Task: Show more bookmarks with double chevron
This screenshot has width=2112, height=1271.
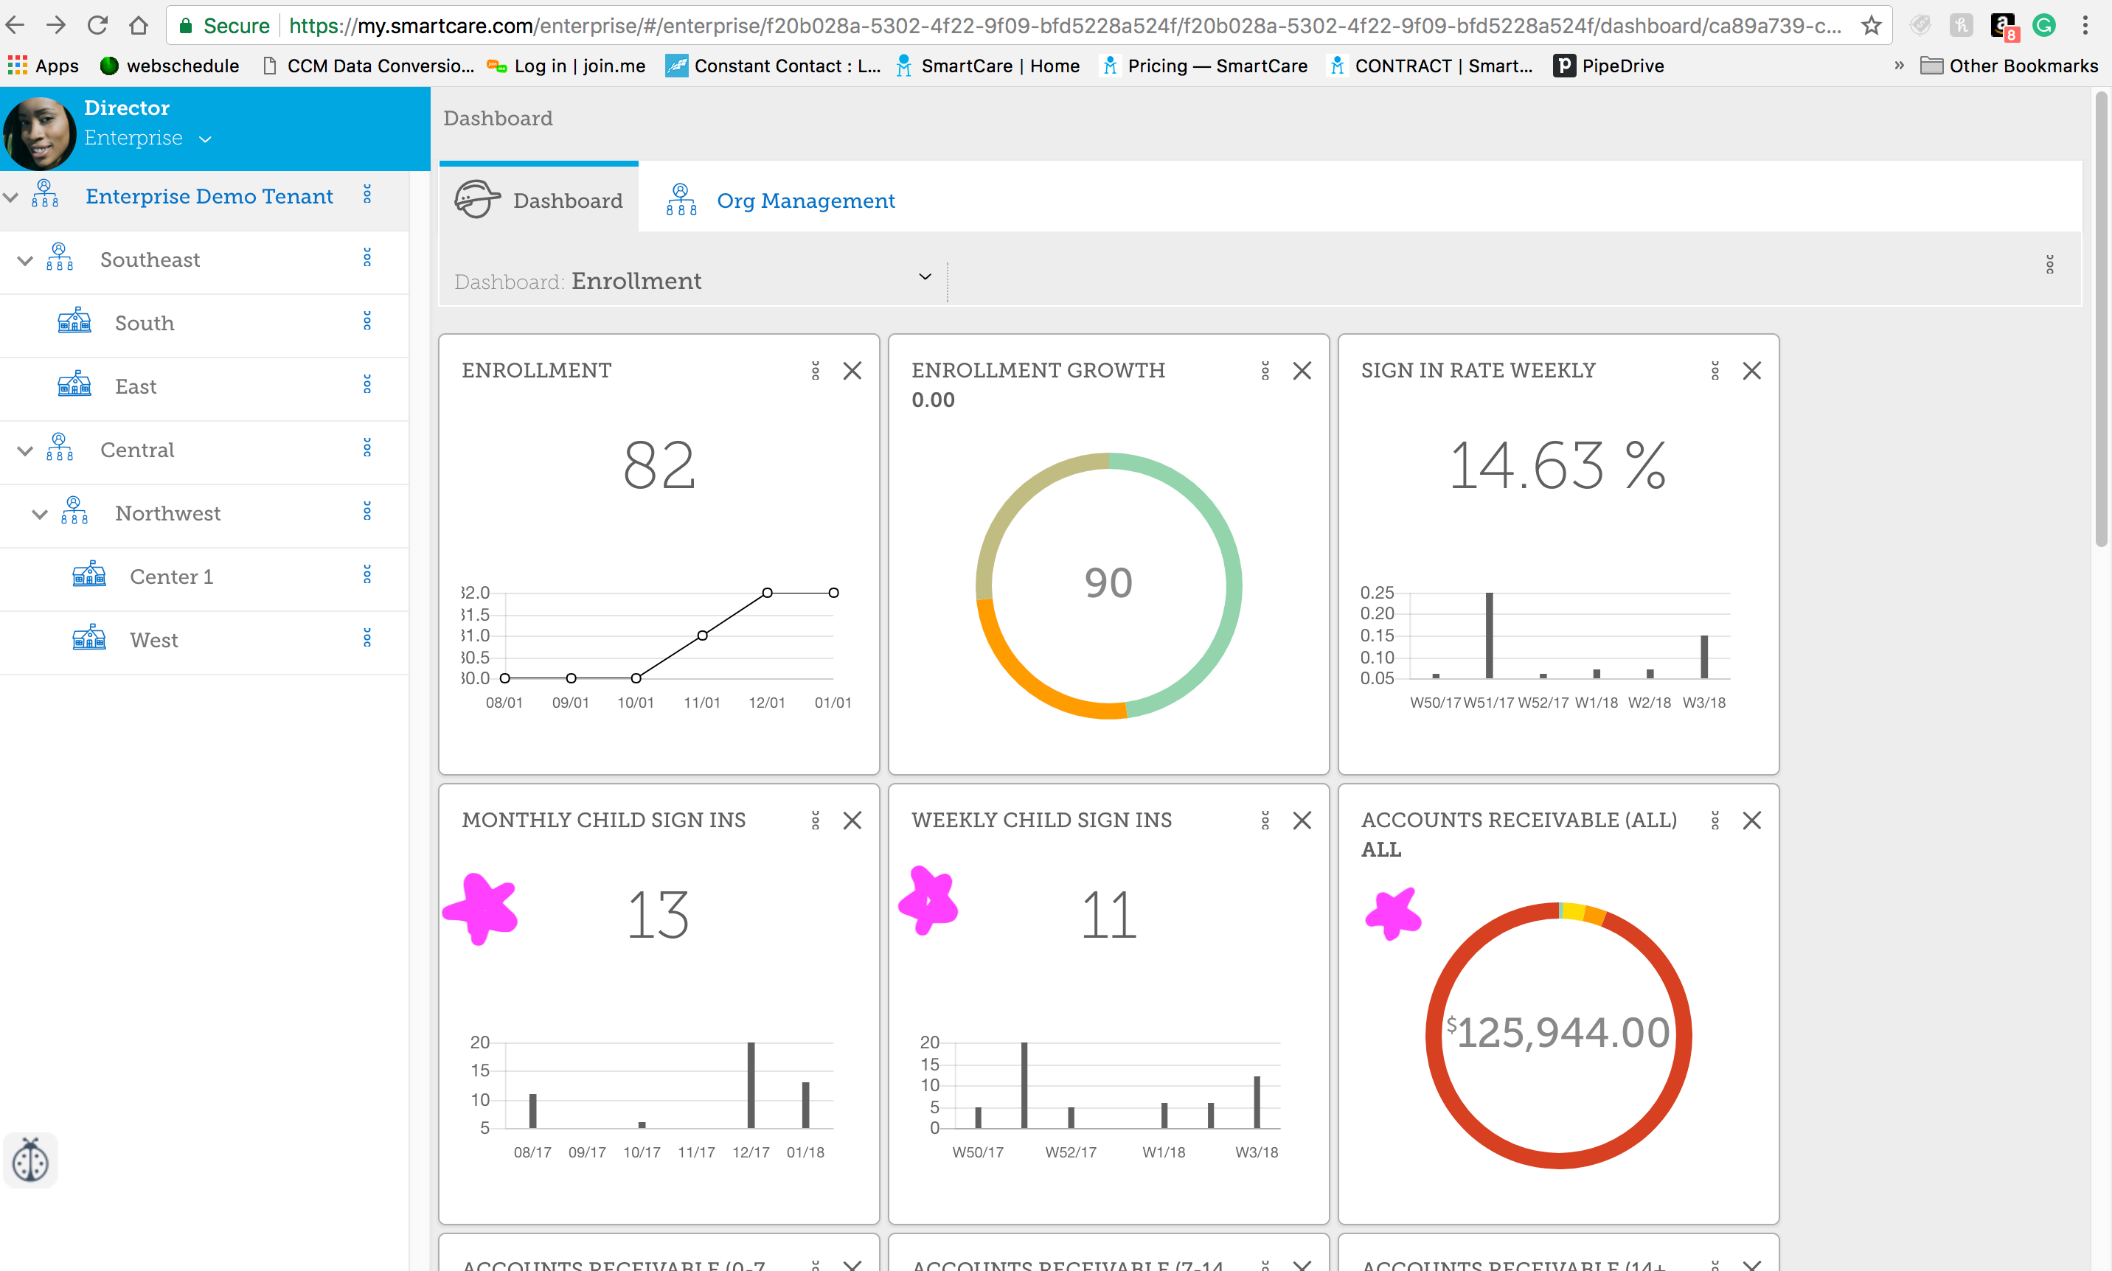Action: point(1899,65)
